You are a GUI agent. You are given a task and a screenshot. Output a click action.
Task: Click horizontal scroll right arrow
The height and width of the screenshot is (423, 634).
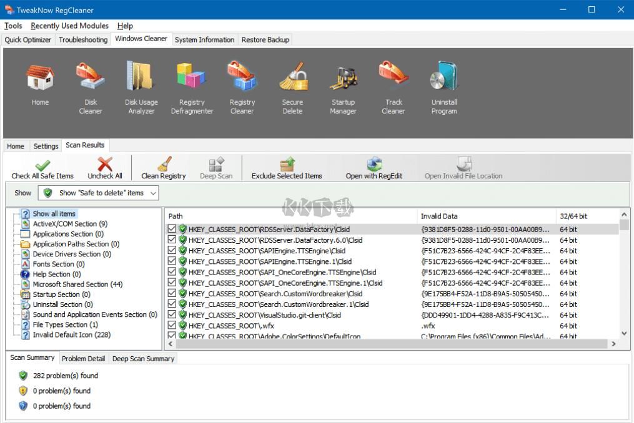tap(613, 344)
